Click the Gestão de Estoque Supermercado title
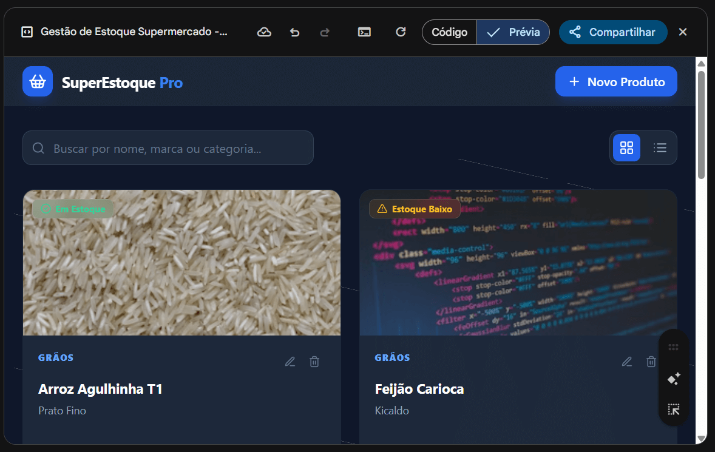 [x=134, y=32]
